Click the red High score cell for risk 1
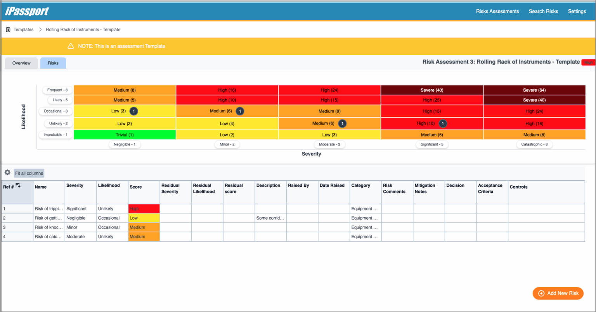Screen dimensions: 596x312 (x=144, y=208)
